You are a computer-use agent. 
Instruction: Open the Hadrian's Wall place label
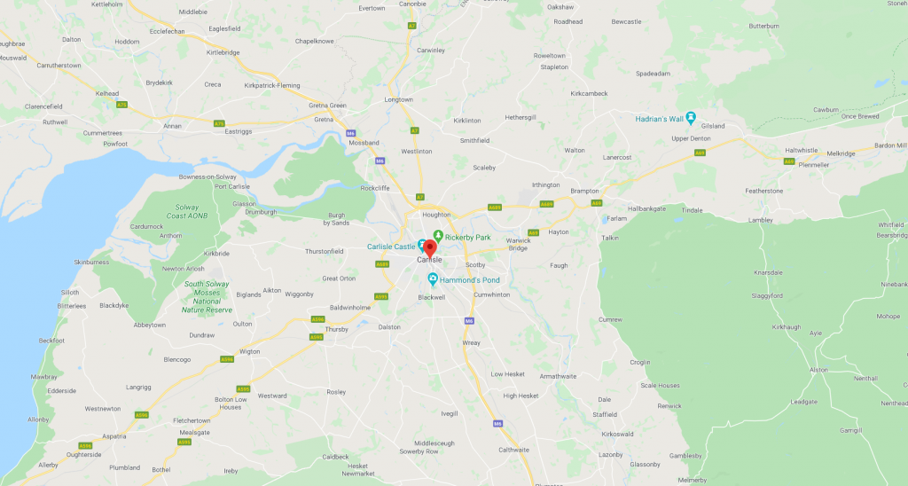[660, 119]
